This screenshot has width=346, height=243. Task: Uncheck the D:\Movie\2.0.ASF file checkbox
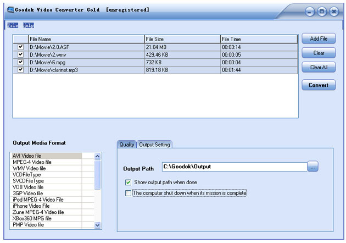[20, 47]
